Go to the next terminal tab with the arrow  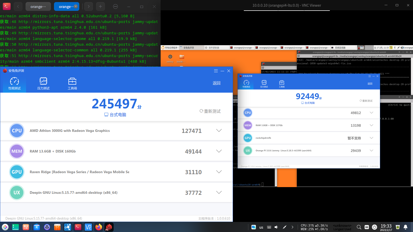click(x=89, y=6)
